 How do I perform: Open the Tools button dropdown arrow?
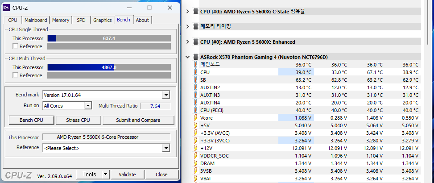point(105,175)
